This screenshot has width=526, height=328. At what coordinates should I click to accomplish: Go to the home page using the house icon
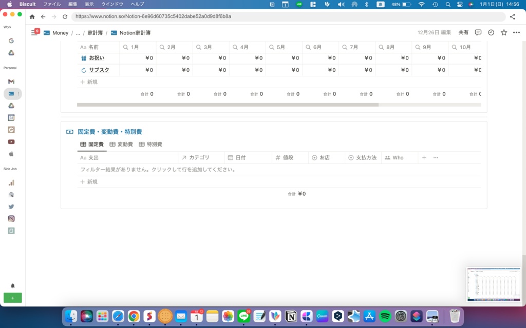click(32, 16)
